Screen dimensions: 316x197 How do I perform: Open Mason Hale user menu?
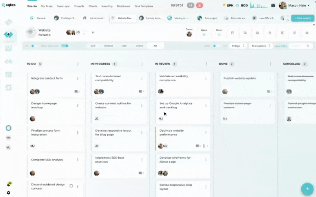(294, 5)
